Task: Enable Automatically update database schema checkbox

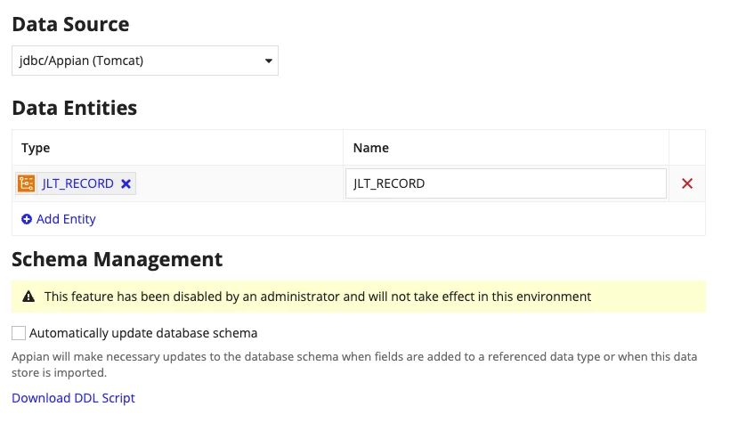Action: [19, 333]
